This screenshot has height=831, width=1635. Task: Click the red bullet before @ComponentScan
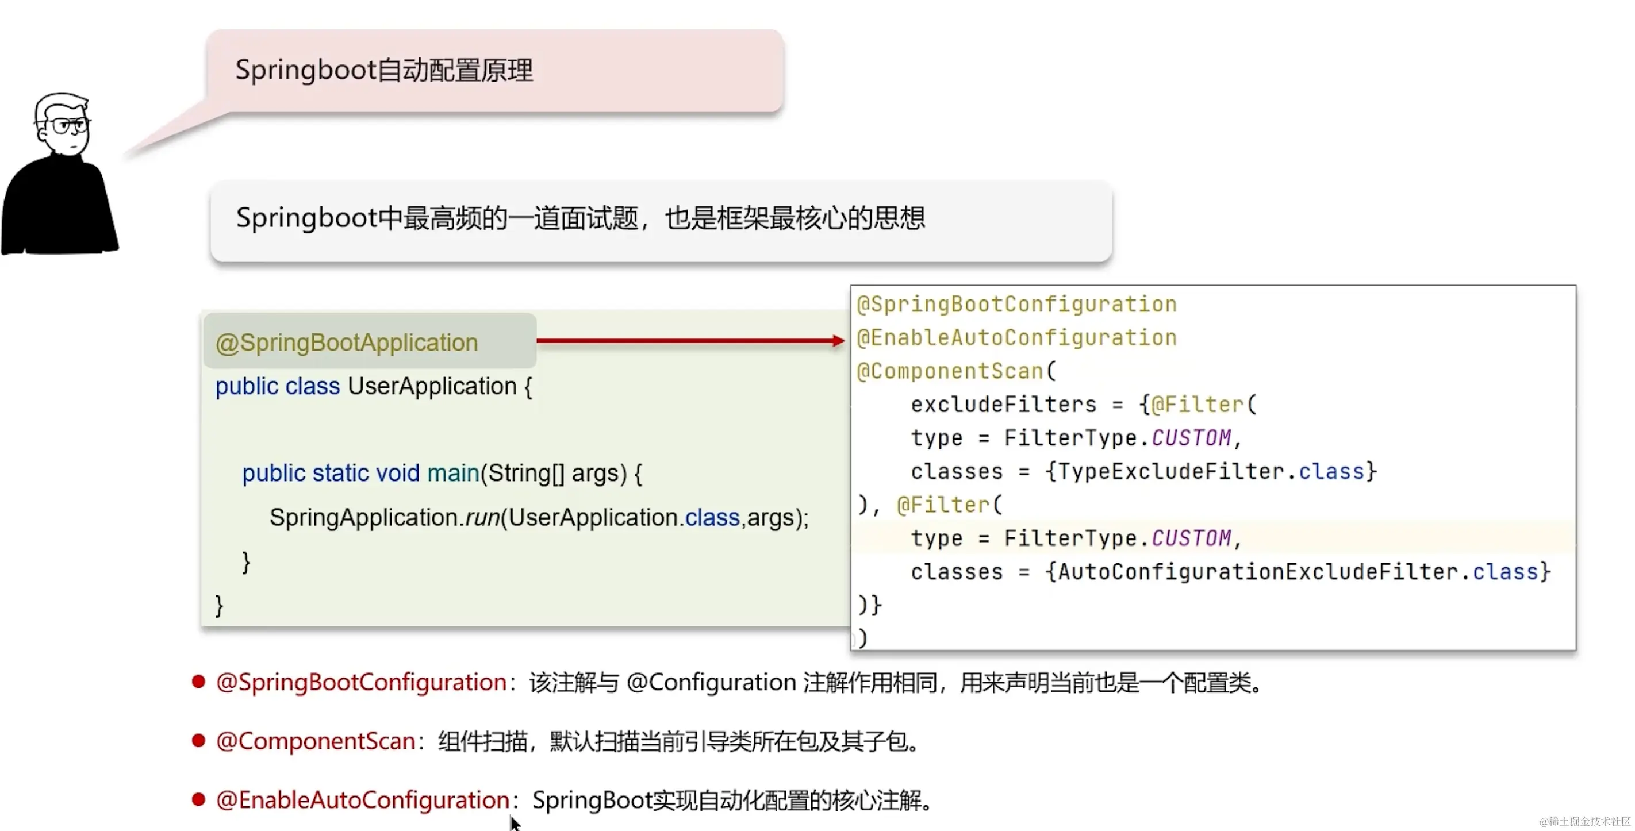point(199,740)
